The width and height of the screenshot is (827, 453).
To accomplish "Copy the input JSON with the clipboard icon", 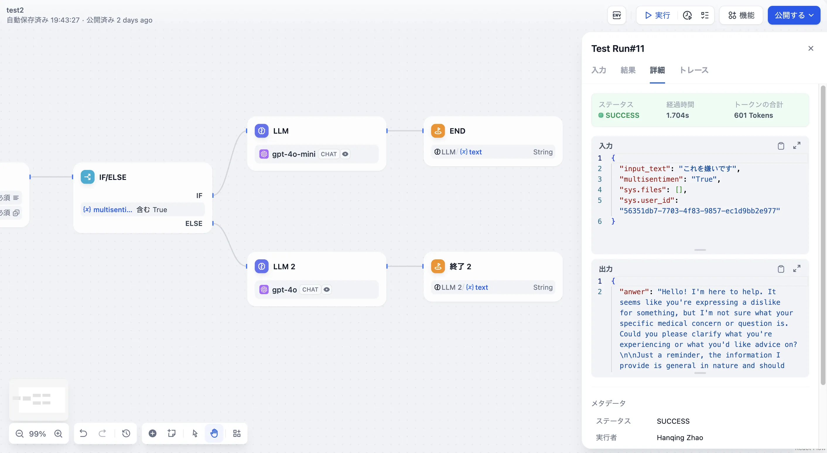I will (x=781, y=146).
